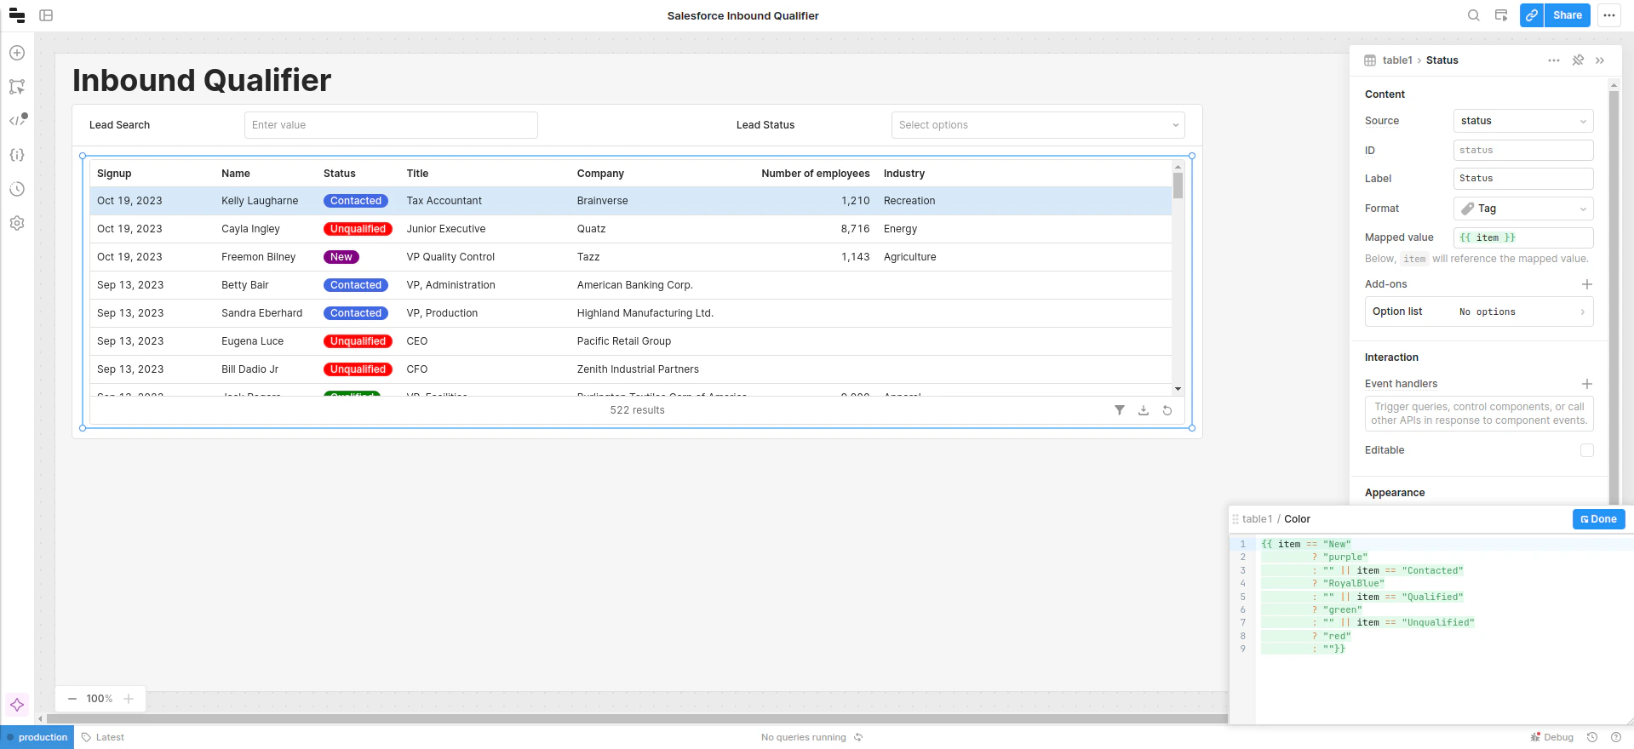Viewport: 1634px width, 749px height.
Task: Click the table filter icon
Action: click(x=1120, y=410)
